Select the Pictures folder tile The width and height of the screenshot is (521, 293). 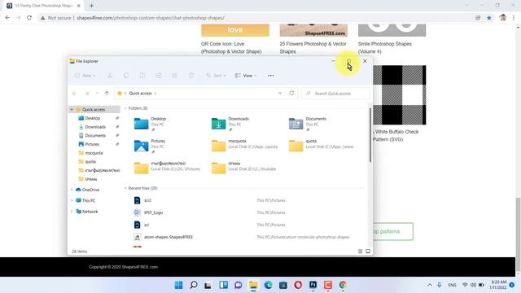(x=150, y=146)
